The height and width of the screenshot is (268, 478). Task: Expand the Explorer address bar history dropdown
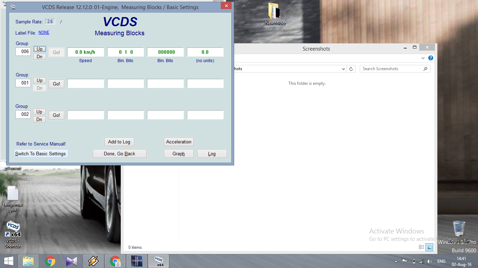[343, 69]
